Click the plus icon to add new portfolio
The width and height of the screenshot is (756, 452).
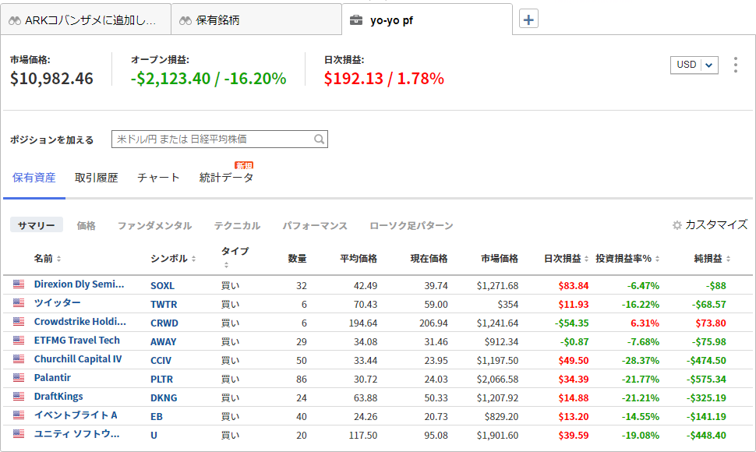click(x=528, y=19)
